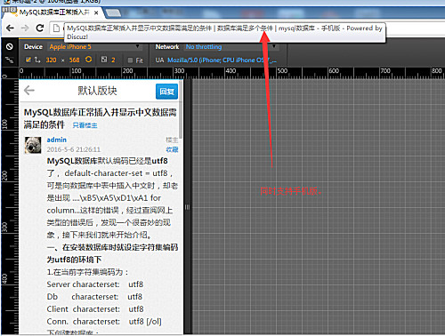Click the bold text 'MySQL数据库默认编码已经是utf8'
Screen dimensions: 445x336
click(x=108, y=161)
